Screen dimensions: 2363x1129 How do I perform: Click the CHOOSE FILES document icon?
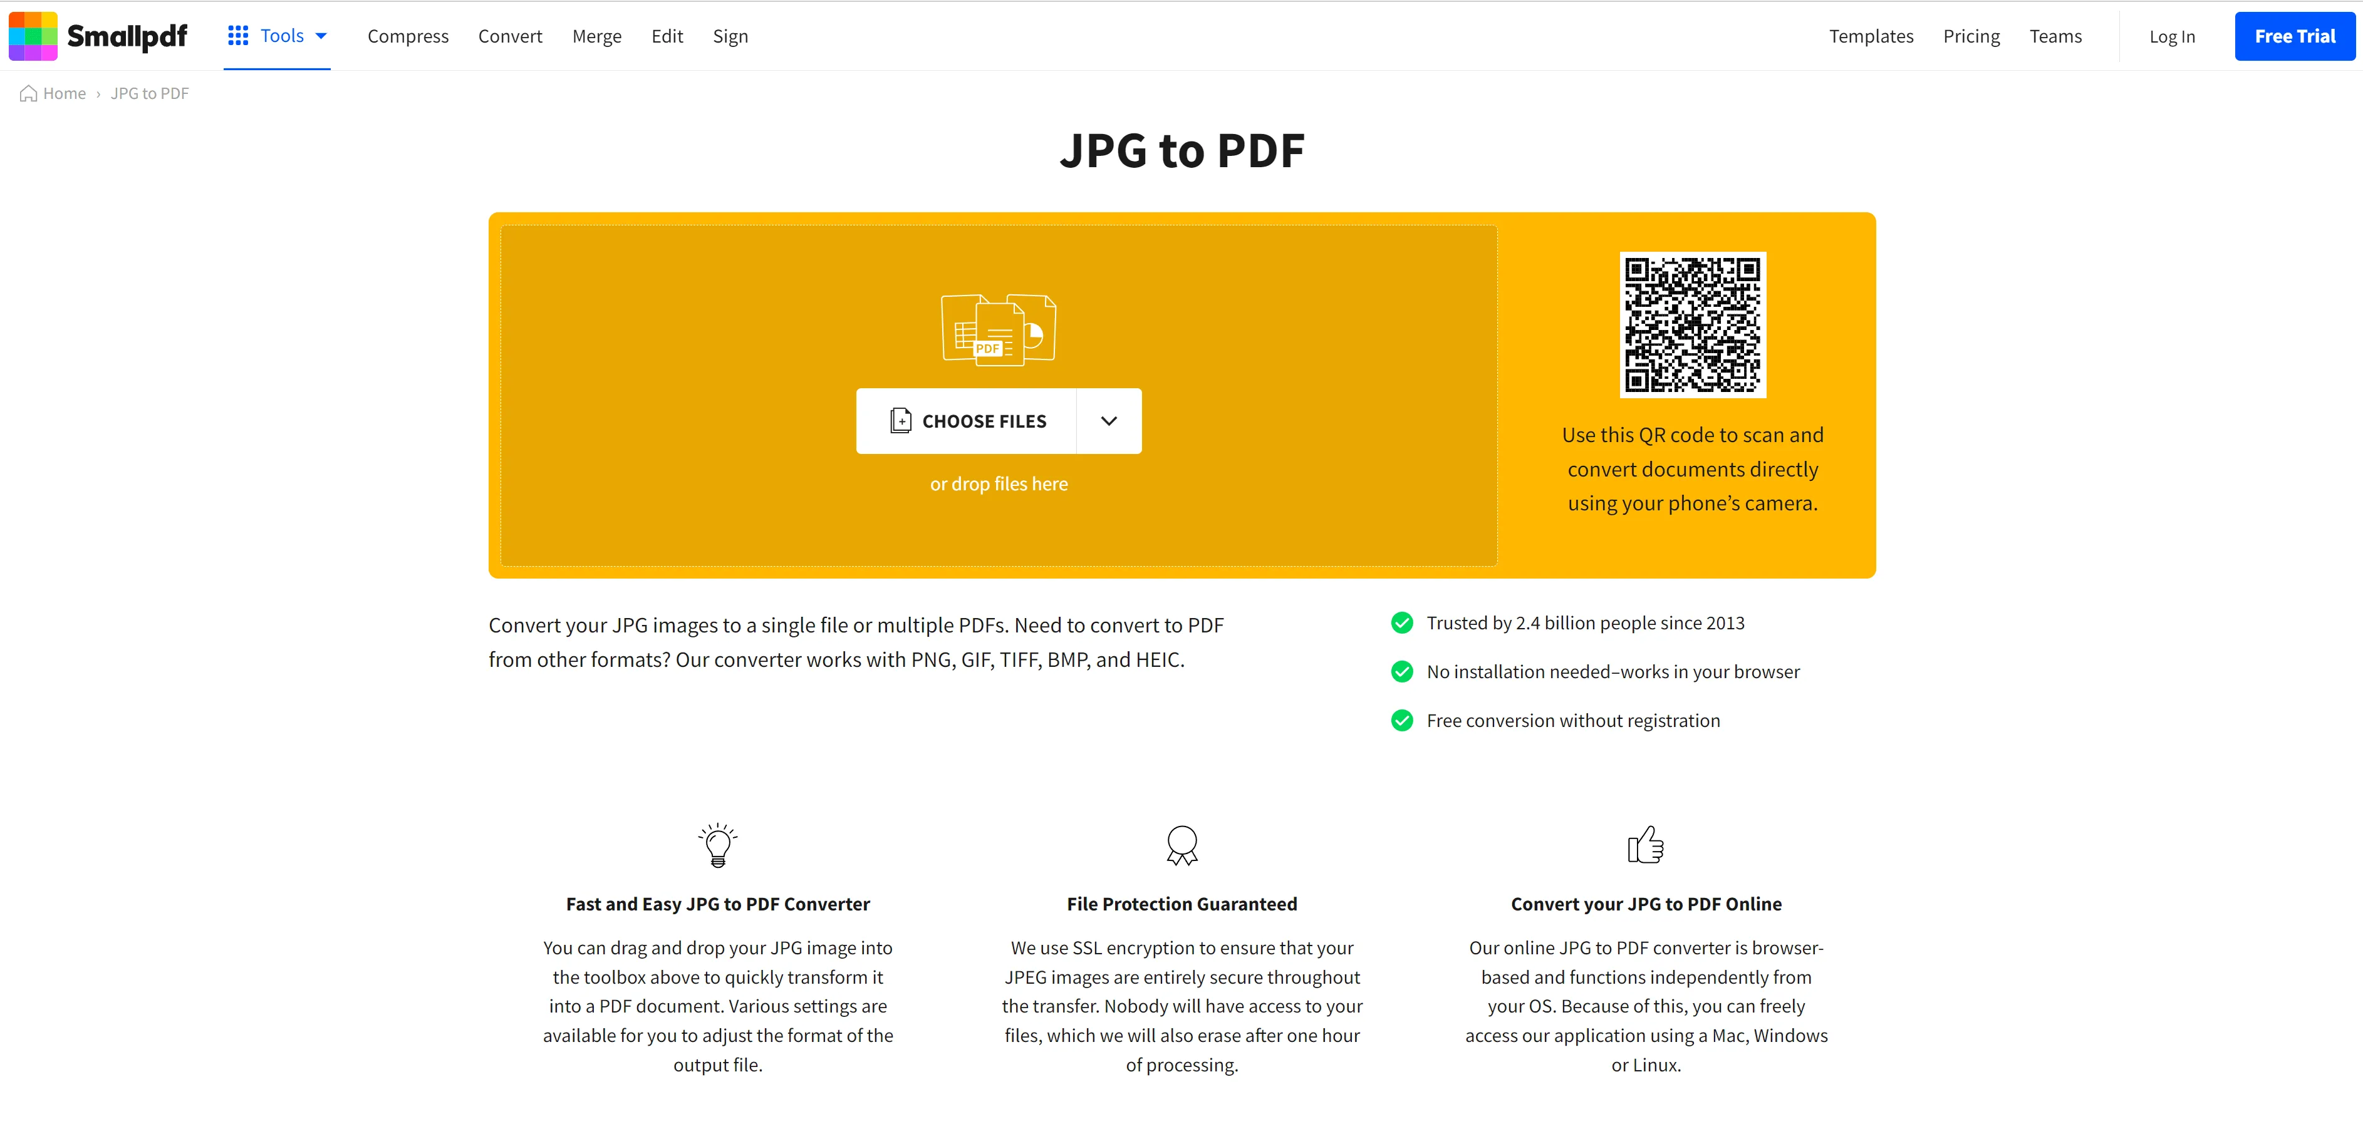(900, 421)
